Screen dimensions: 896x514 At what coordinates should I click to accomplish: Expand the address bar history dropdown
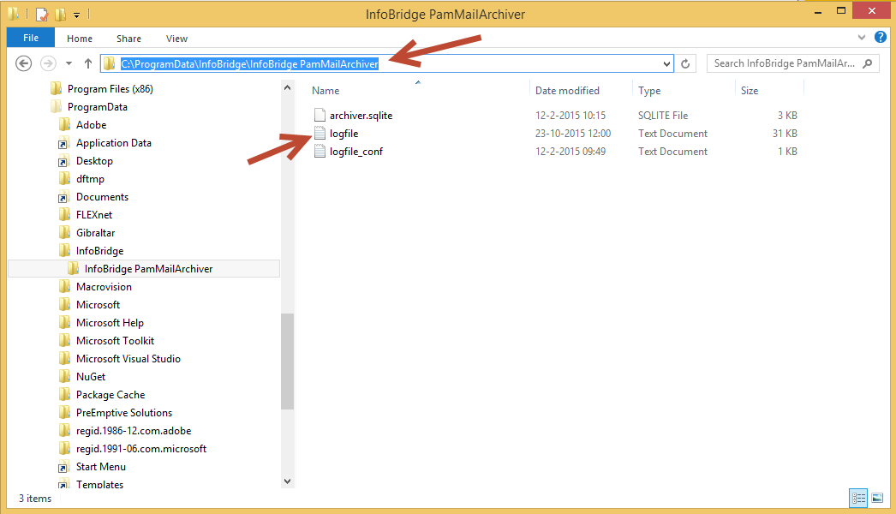[666, 64]
